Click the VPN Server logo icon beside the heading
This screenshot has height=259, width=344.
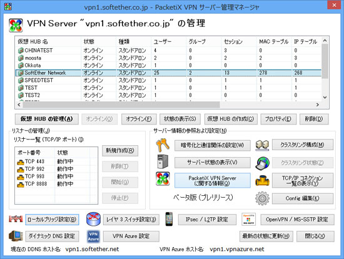point(16,26)
